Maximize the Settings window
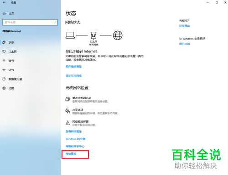Viewport: 228px width, 175px height. (217, 2)
